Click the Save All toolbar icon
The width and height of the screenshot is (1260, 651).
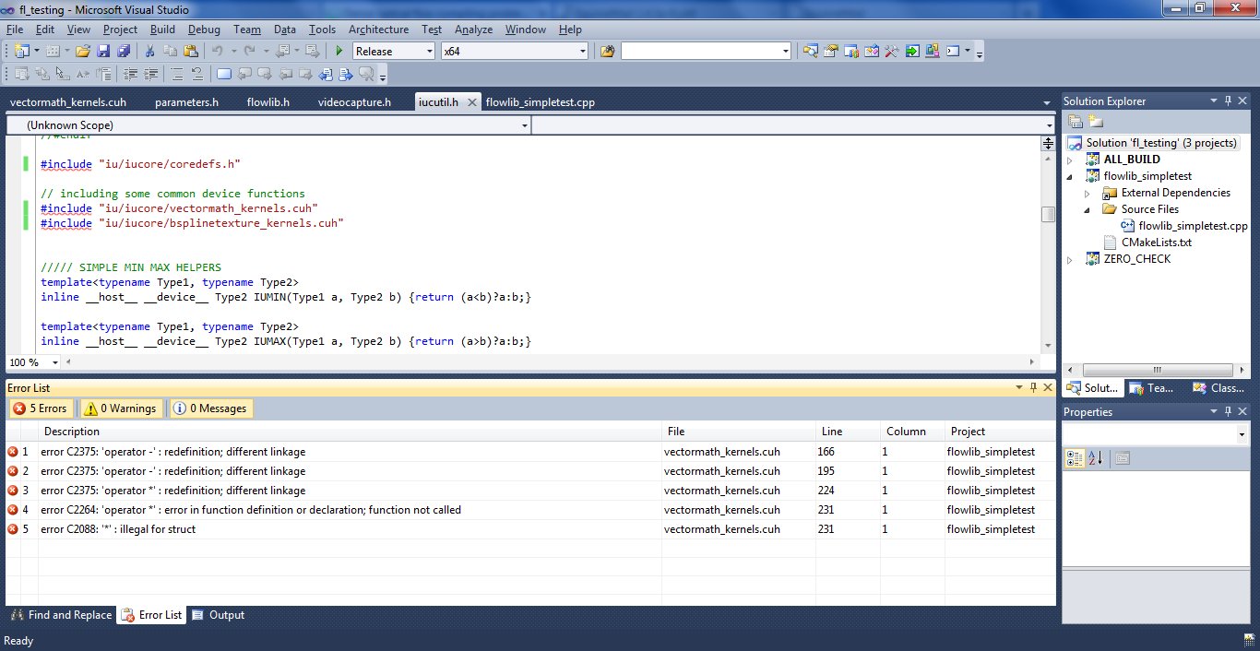pos(123,52)
